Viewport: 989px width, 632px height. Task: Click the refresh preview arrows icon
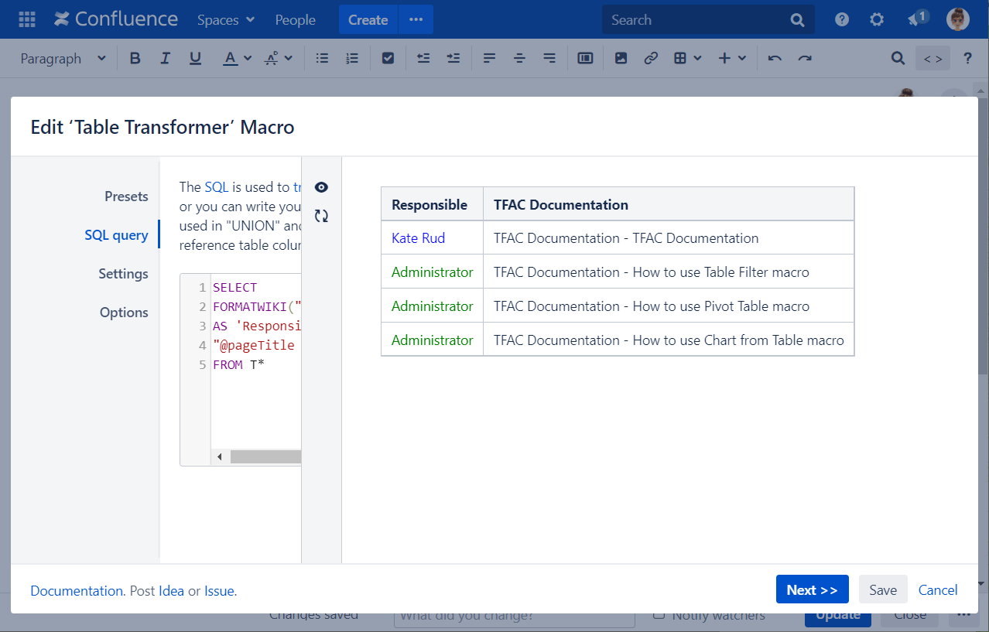pos(321,217)
